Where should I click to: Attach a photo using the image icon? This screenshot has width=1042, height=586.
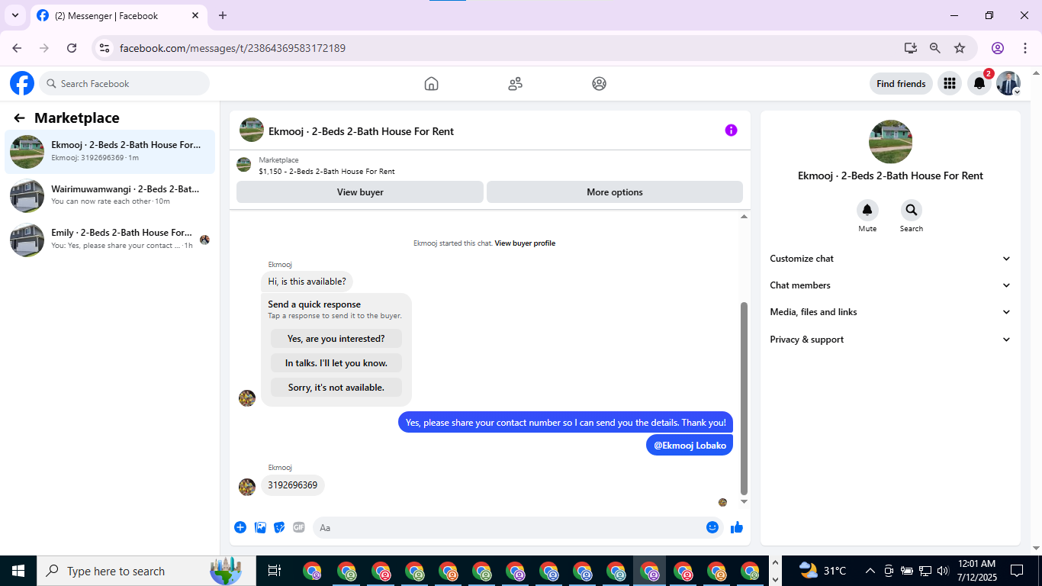[x=260, y=527]
